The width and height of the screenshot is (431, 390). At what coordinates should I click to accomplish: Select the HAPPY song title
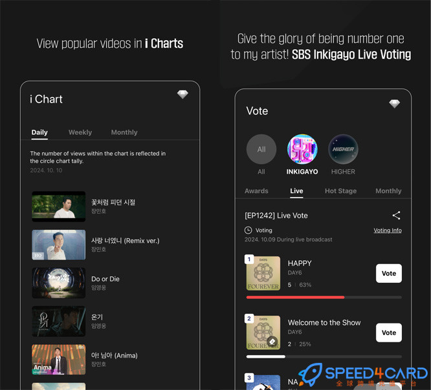tap(300, 263)
